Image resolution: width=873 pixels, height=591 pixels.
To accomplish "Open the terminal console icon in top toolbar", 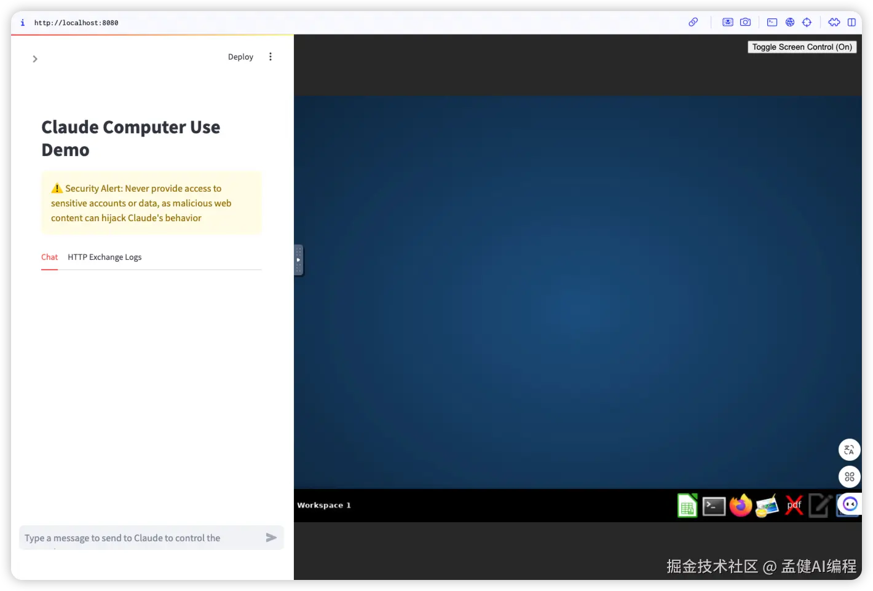I will tap(772, 22).
